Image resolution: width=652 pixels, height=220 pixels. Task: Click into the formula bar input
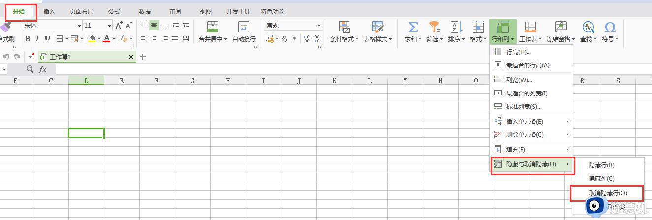(353, 70)
